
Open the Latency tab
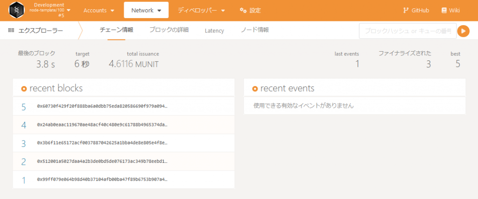pos(214,31)
